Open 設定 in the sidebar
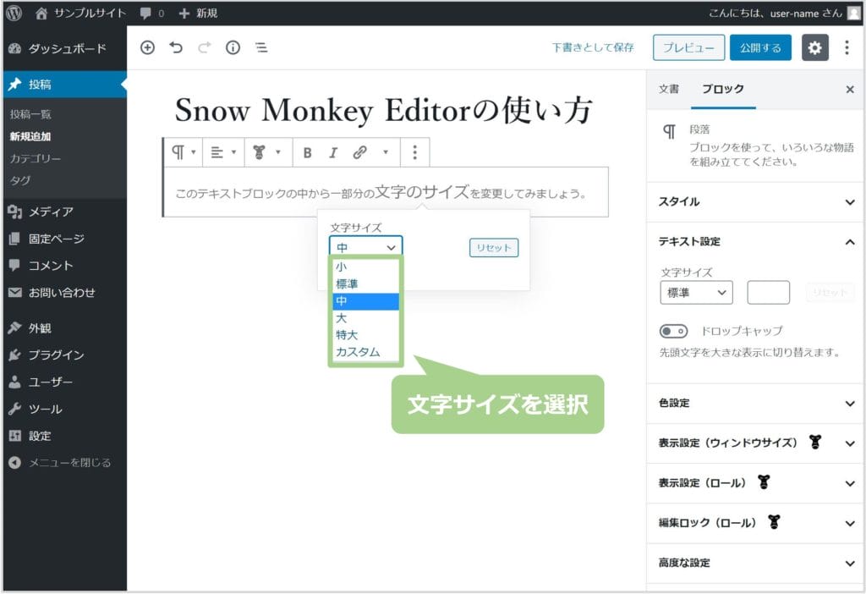 click(65, 436)
